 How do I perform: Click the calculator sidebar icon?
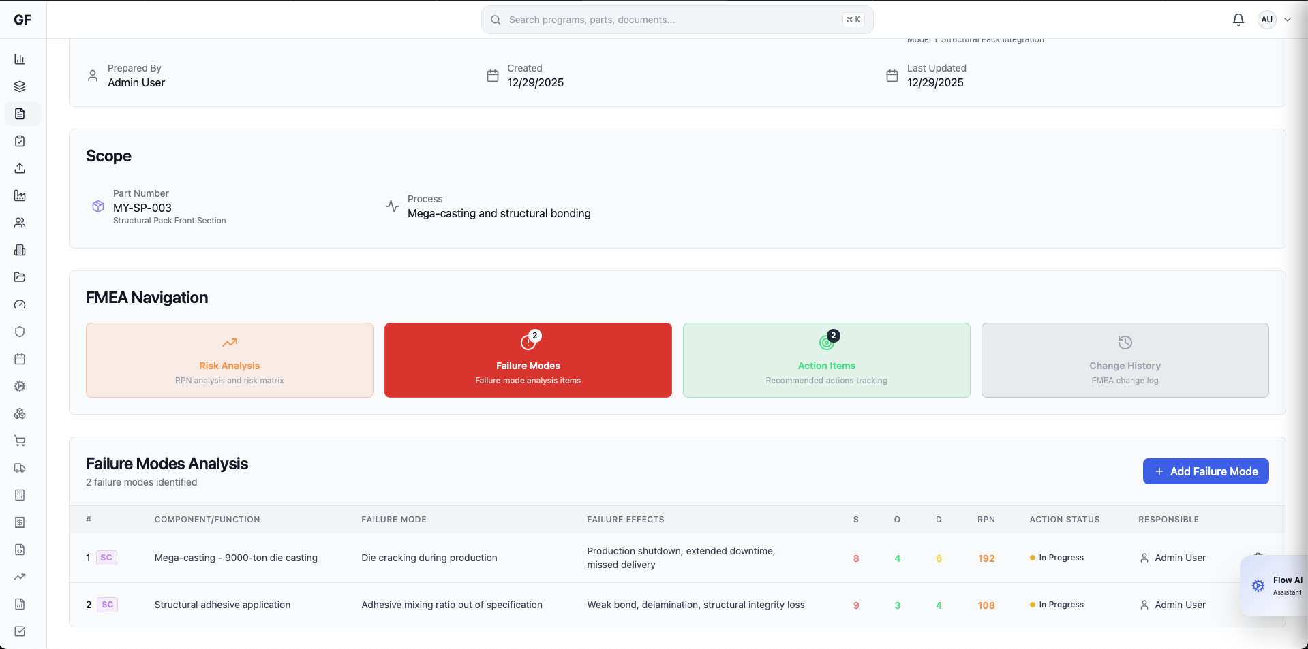pos(20,495)
